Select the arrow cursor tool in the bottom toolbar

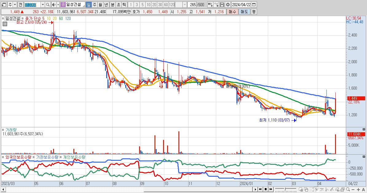317,189
